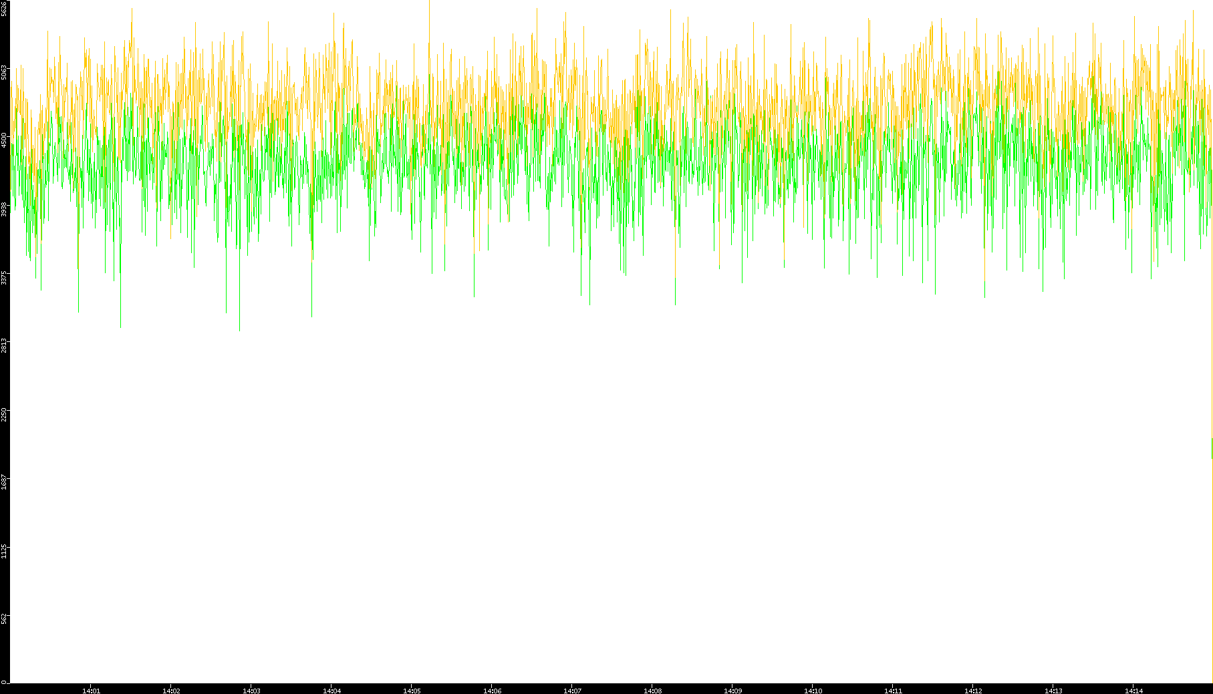The image size is (1213, 694).
Task: Select the 14:14 time label
Action: (1134, 691)
